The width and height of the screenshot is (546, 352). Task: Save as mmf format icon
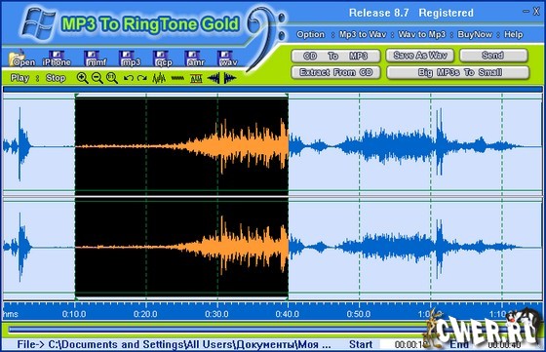95,59
